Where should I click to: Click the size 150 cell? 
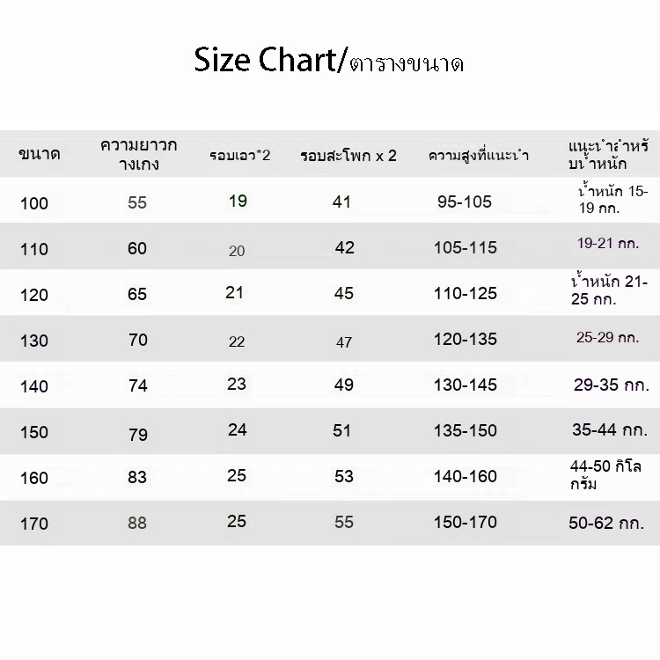34,432
